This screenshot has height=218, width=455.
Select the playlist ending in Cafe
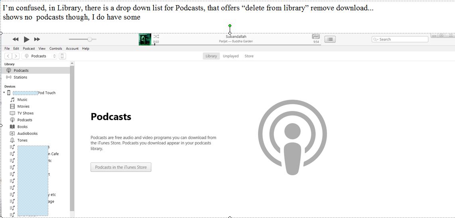(x=34, y=154)
